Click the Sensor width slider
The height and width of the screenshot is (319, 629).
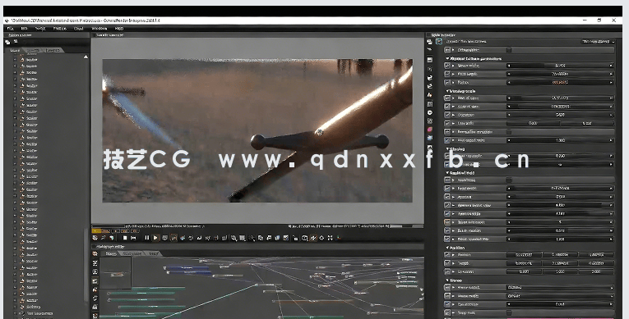tap(561, 66)
